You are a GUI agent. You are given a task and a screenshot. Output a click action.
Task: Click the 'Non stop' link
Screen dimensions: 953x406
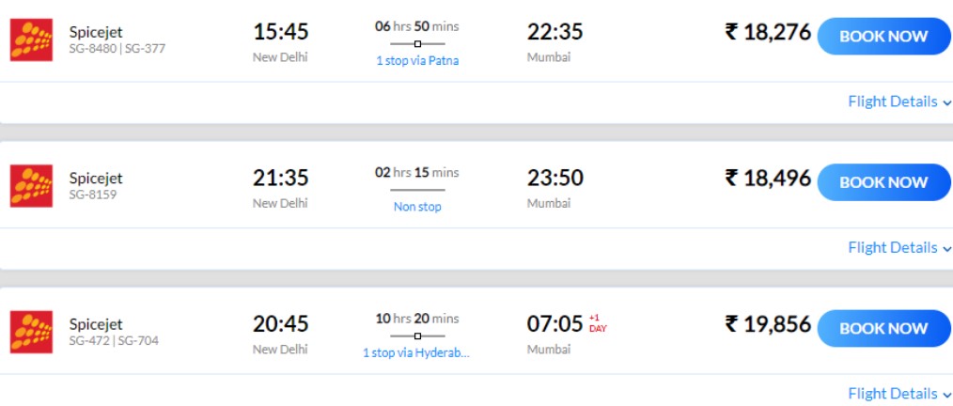click(417, 207)
